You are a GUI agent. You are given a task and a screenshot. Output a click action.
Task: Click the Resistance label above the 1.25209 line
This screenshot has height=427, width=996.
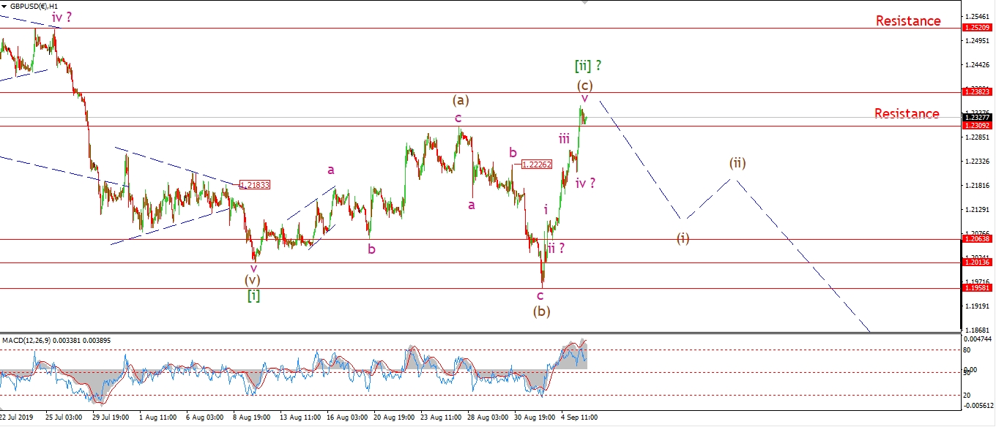coord(908,20)
